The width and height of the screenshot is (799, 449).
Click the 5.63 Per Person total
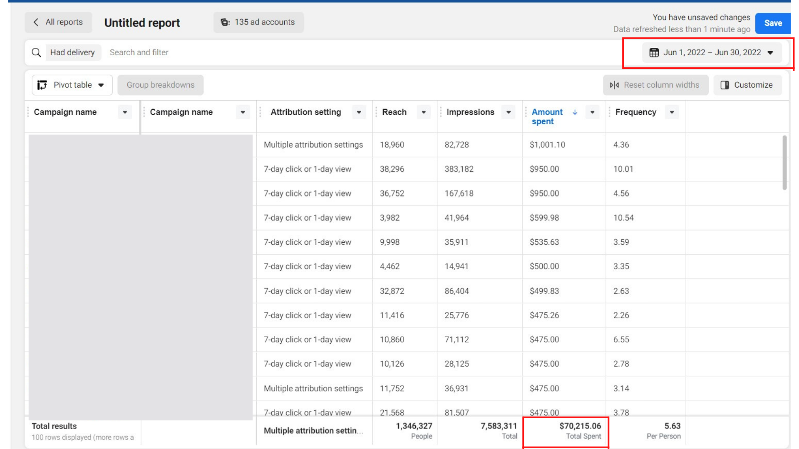point(672,426)
